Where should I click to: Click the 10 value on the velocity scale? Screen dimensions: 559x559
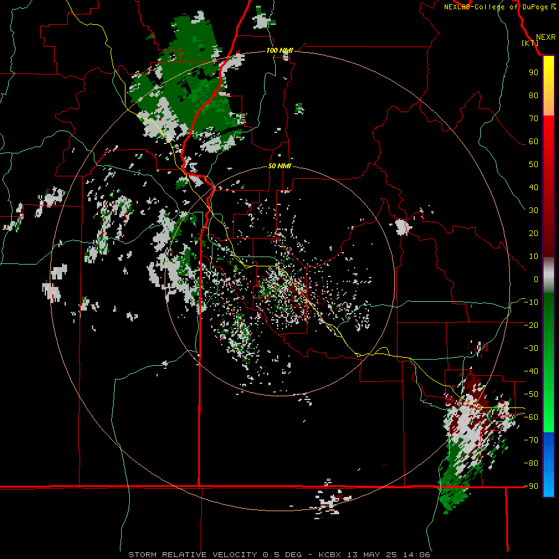tap(534, 257)
